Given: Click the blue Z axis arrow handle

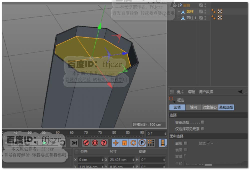Looking at the screenshot, I should pos(125,54).
